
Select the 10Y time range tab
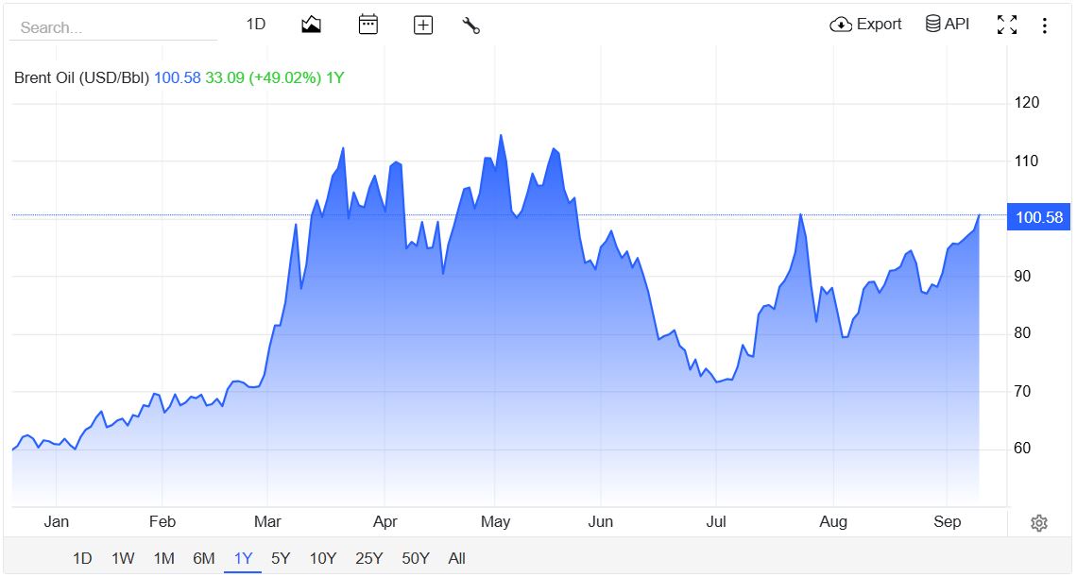pyautogui.click(x=323, y=558)
